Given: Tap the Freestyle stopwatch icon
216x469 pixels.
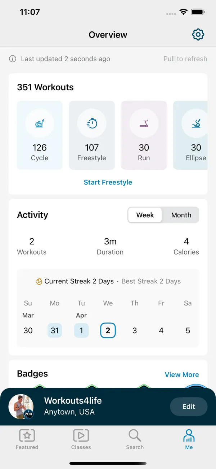Looking at the screenshot, I should [x=92, y=123].
